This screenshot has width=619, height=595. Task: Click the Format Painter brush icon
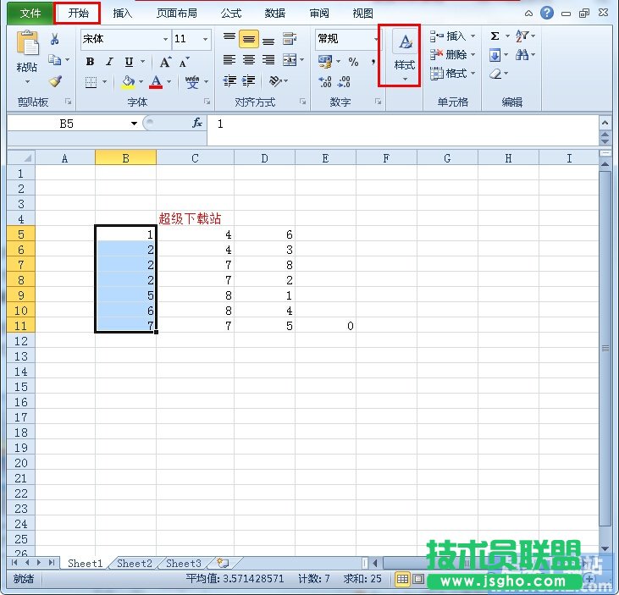(55, 82)
